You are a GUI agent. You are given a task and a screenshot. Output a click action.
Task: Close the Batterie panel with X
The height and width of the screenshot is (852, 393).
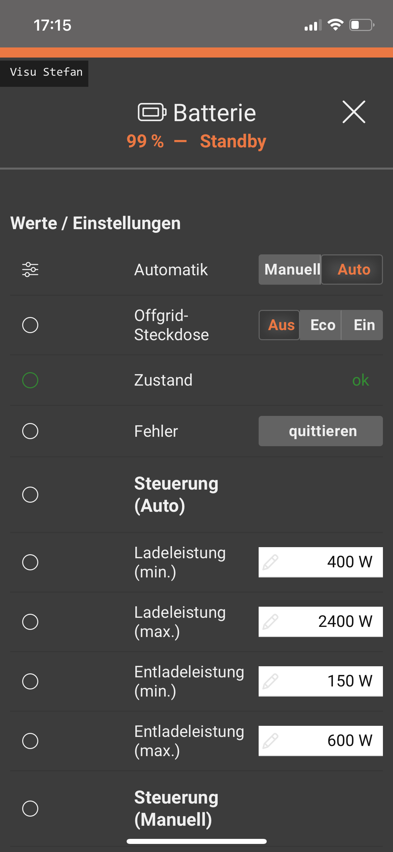click(354, 112)
